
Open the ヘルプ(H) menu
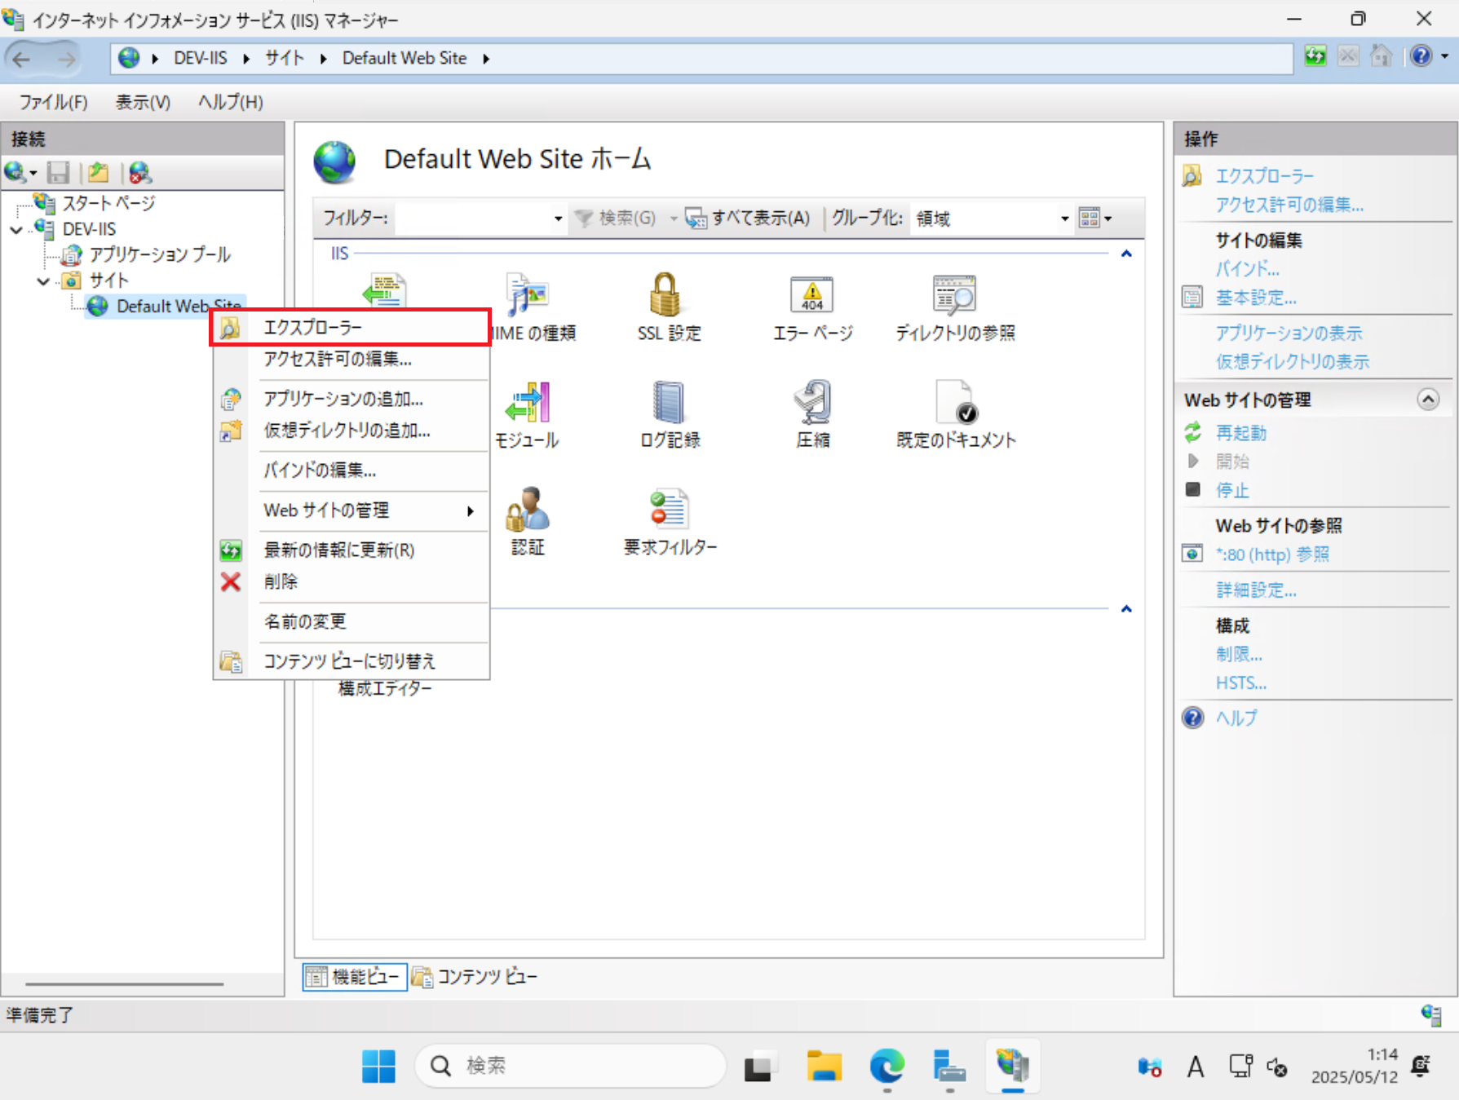[x=231, y=102]
